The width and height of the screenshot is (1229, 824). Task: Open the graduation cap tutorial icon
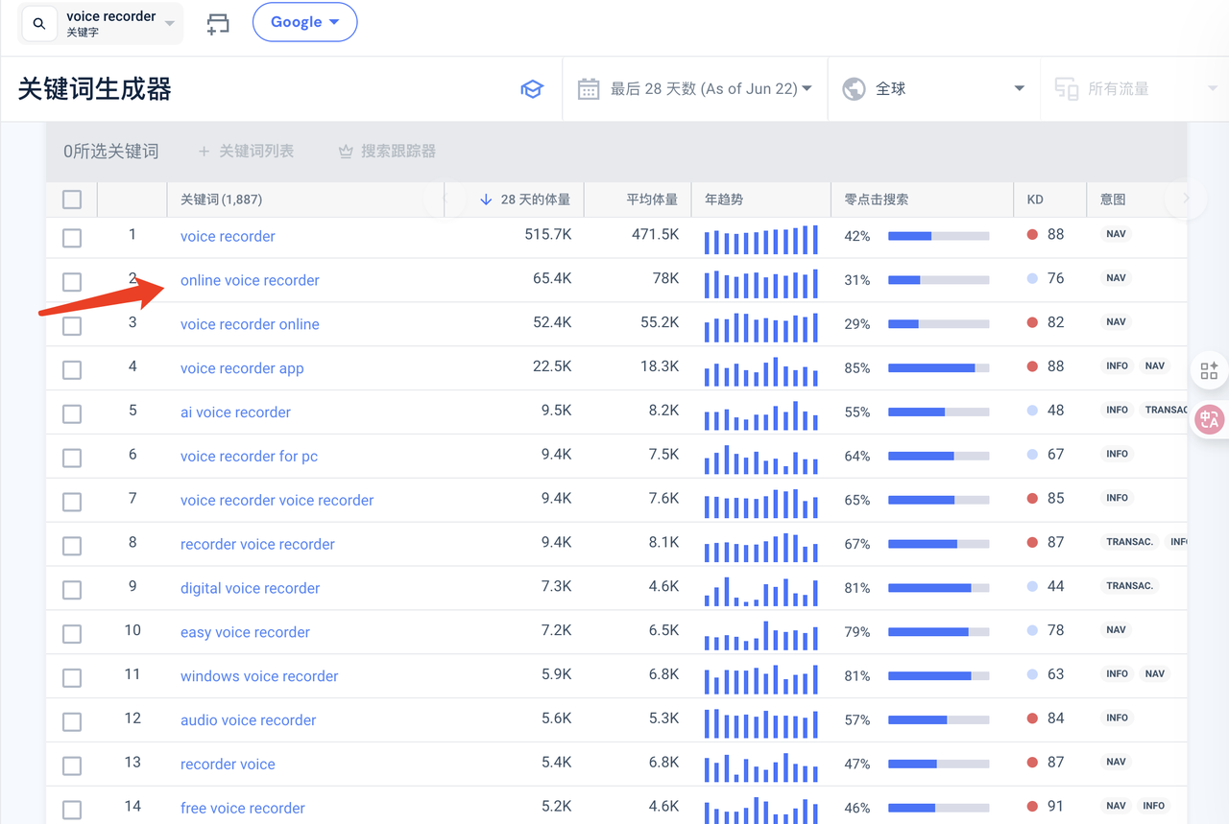click(531, 89)
